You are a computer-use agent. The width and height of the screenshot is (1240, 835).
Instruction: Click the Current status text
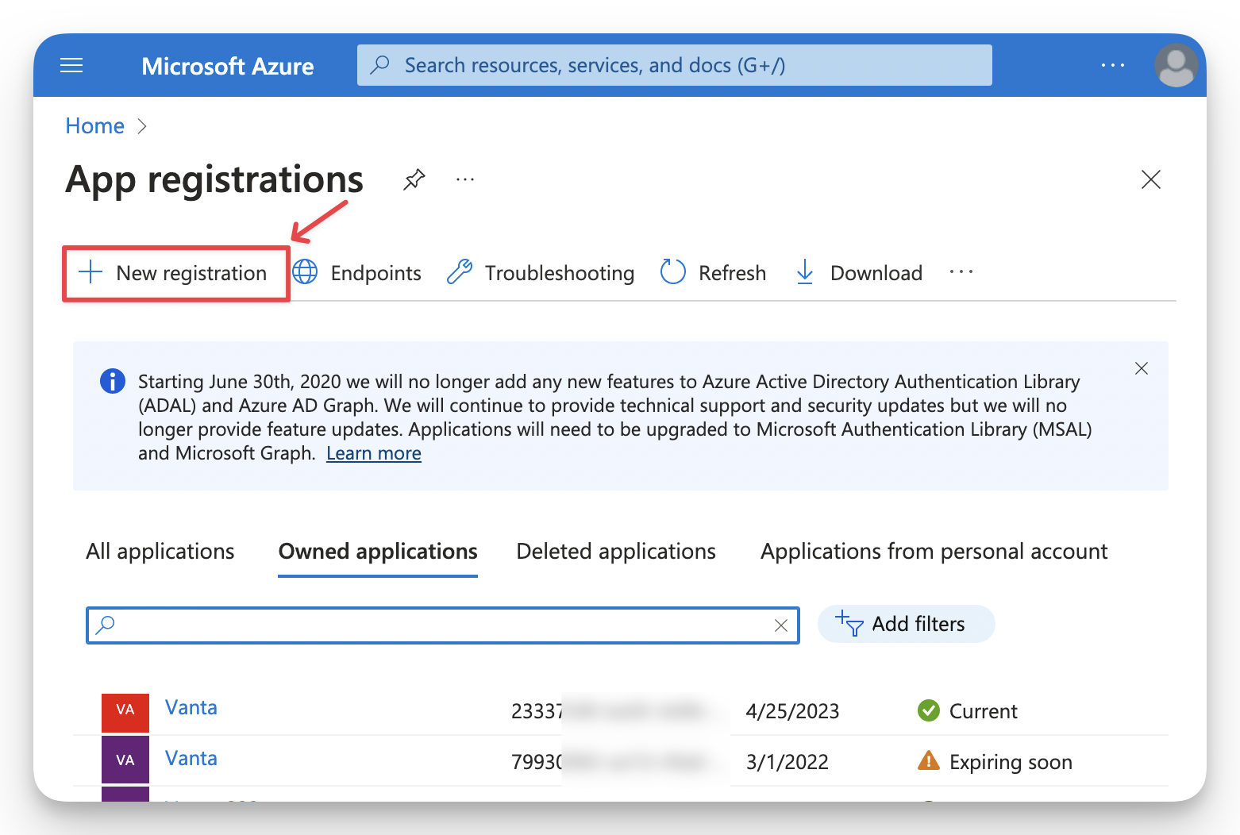(983, 711)
